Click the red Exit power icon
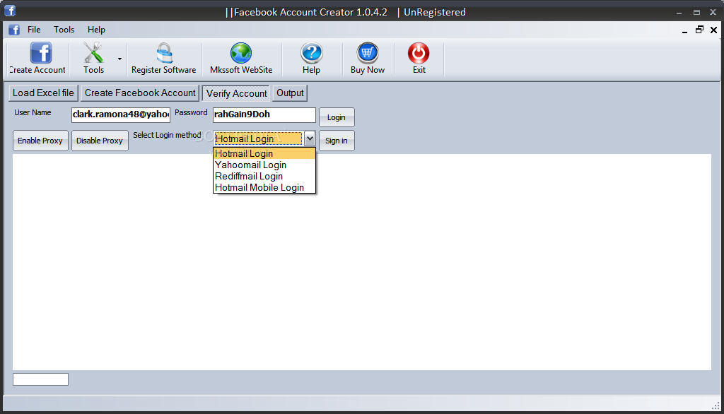Image resolution: width=724 pixels, height=414 pixels. [419, 53]
